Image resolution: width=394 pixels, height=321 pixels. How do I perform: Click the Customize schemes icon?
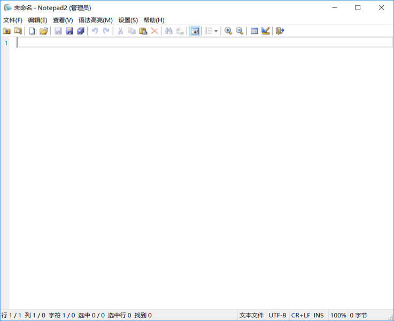[265, 31]
